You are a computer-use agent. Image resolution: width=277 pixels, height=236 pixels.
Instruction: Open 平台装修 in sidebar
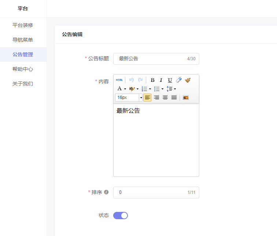[x=23, y=25]
